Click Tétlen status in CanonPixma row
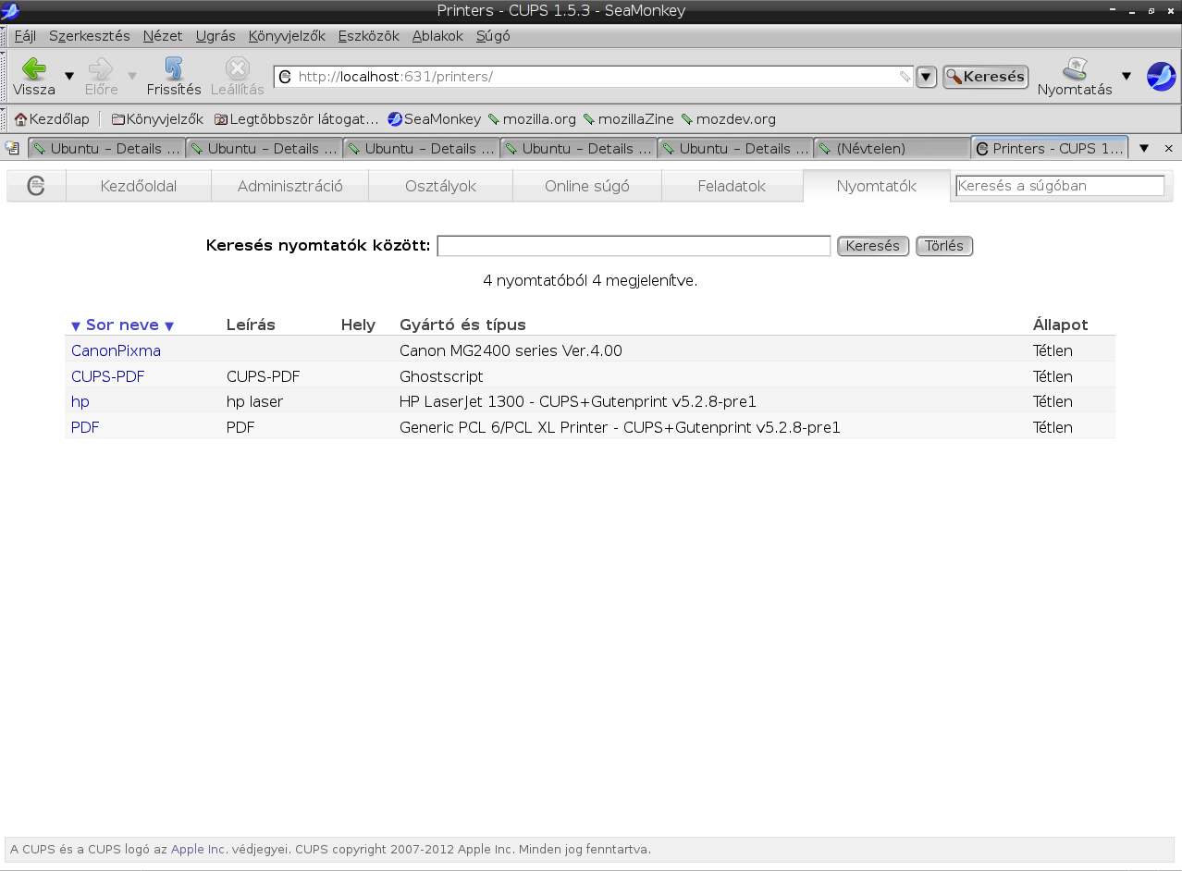Image resolution: width=1182 pixels, height=871 pixels. pyautogui.click(x=1053, y=351)
